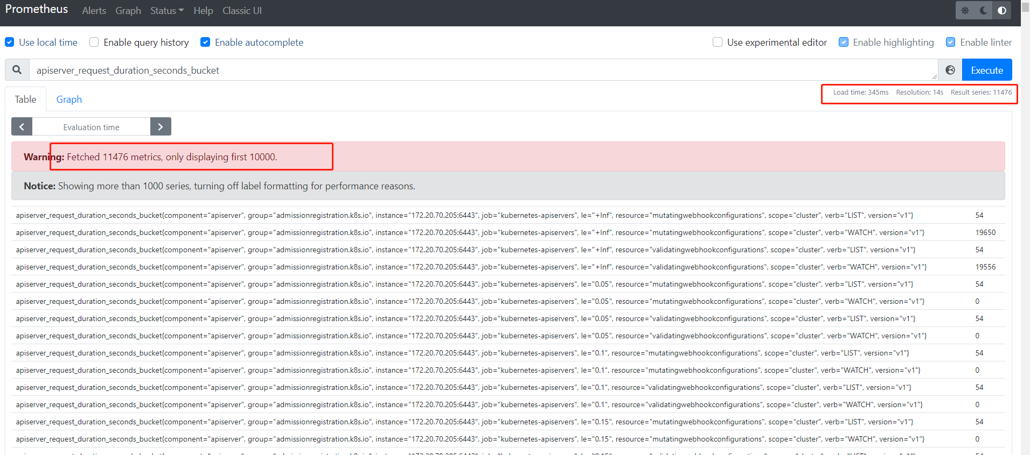The height and width of the screenshot is (455, 1030).
Task: Select the Table tab
Action: tap(25, 99)
